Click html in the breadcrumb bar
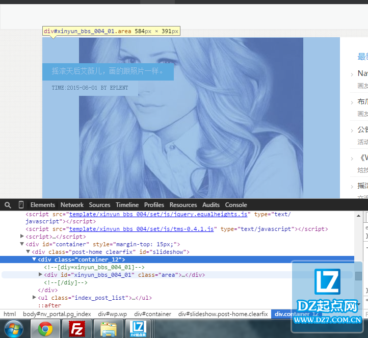Image resolution: width=368 pixels, height=338 pixels. pyautogui.click(x=10, y=314)
